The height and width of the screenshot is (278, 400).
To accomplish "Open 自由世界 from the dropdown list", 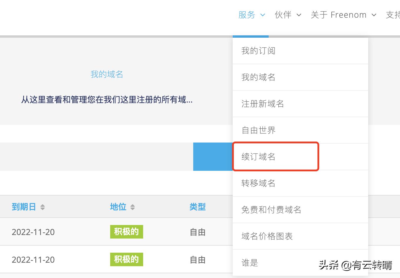I will click(x=258, y=130).
